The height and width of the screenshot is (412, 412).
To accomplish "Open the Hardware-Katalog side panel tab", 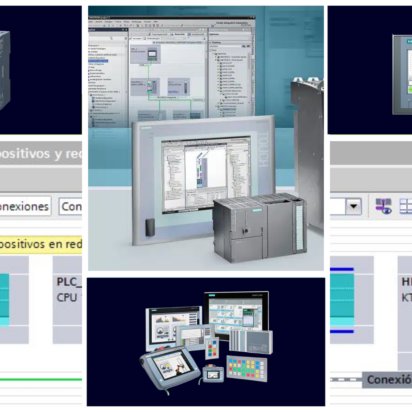I will (x=253, y=45).
